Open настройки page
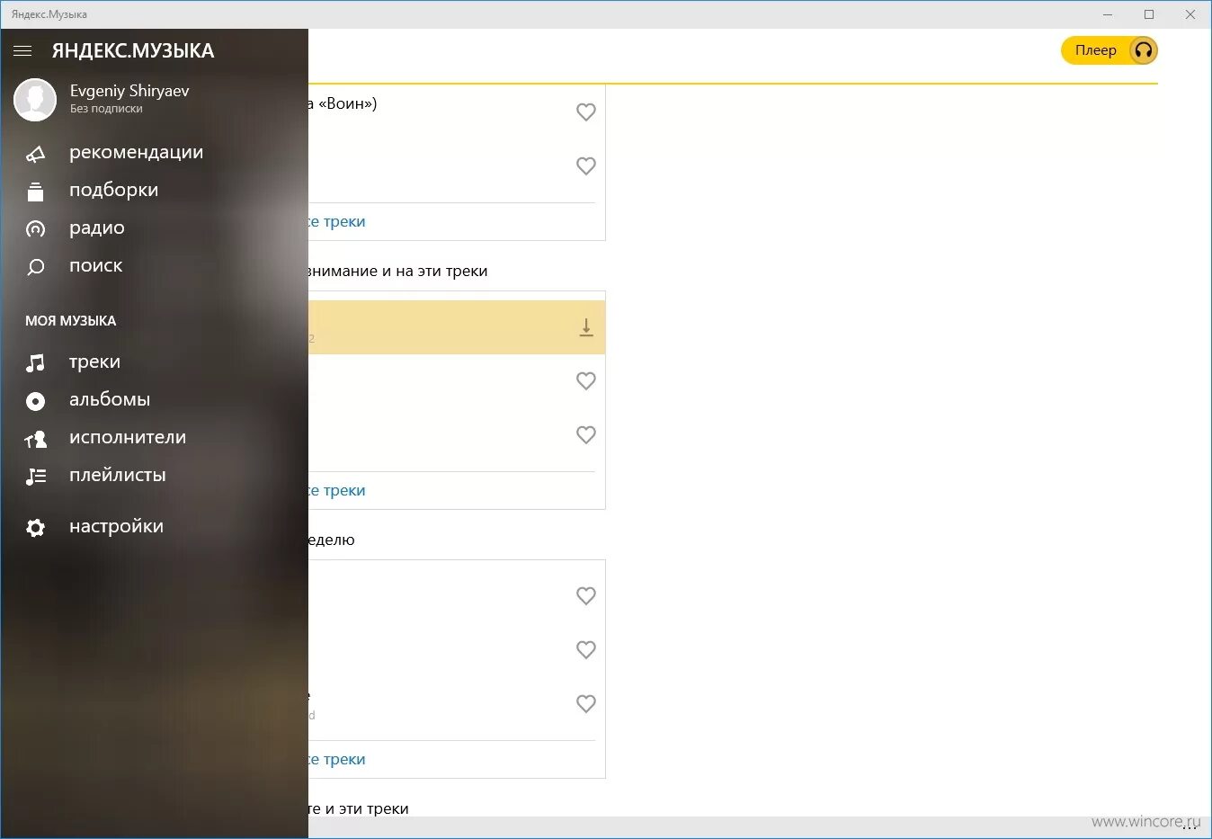1212x839 pixels. (117, 526)
